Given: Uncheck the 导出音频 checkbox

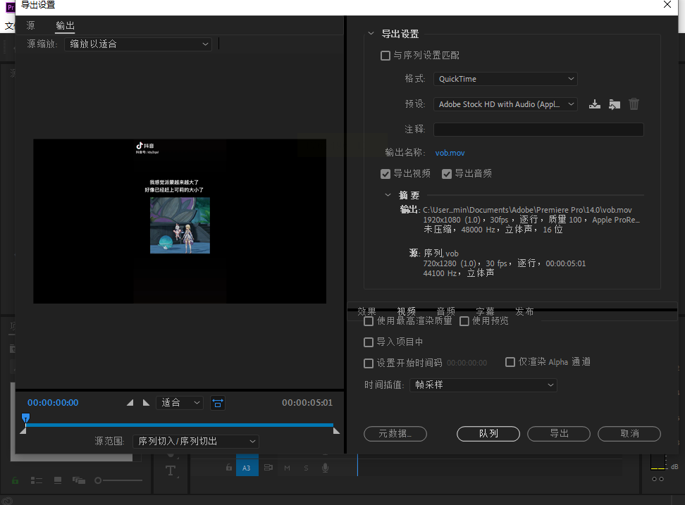Looking at the screenshot, I should pyautogui.click(x=447, y=174).
